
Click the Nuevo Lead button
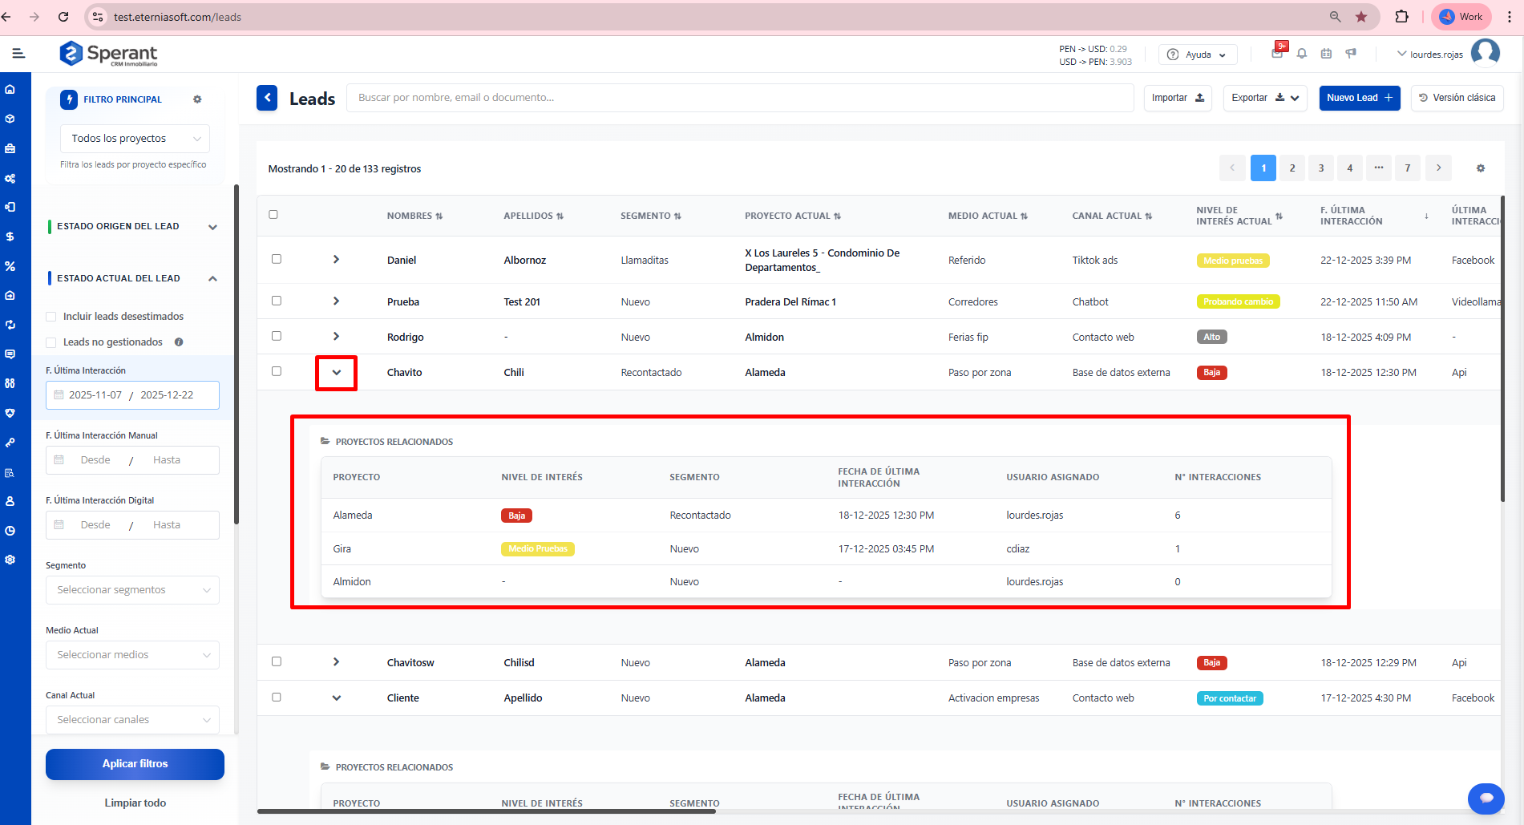pos(1359,98)
